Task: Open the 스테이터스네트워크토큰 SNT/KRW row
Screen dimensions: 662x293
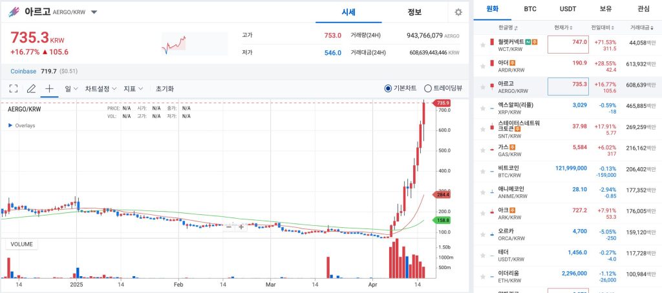Action: (568, 130)
